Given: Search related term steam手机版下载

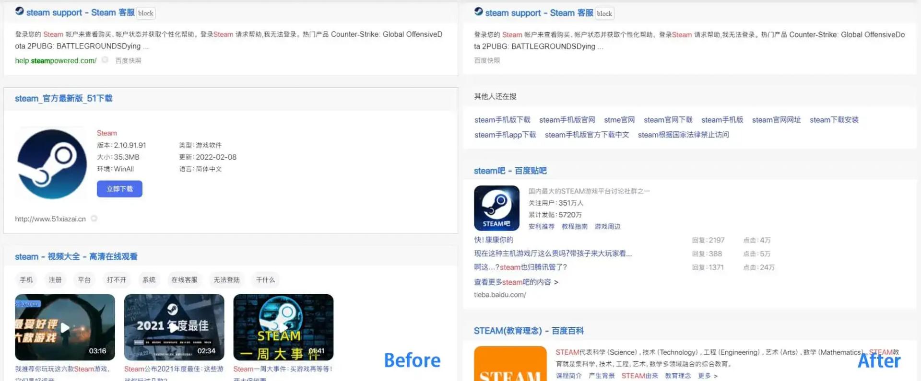Looking at the screenshot, I should pos(502,120).
